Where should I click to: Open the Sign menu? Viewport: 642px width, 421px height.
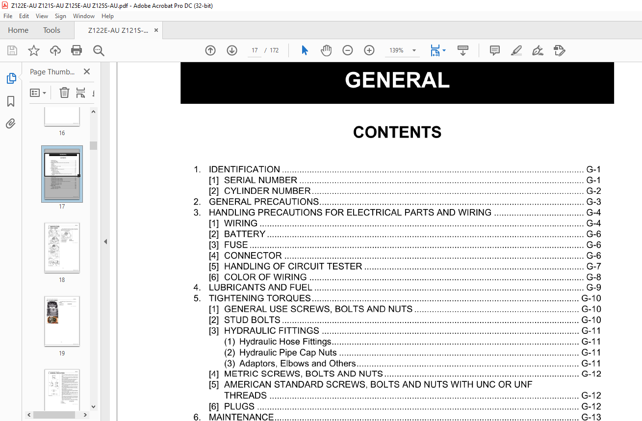tap(60, 16)
